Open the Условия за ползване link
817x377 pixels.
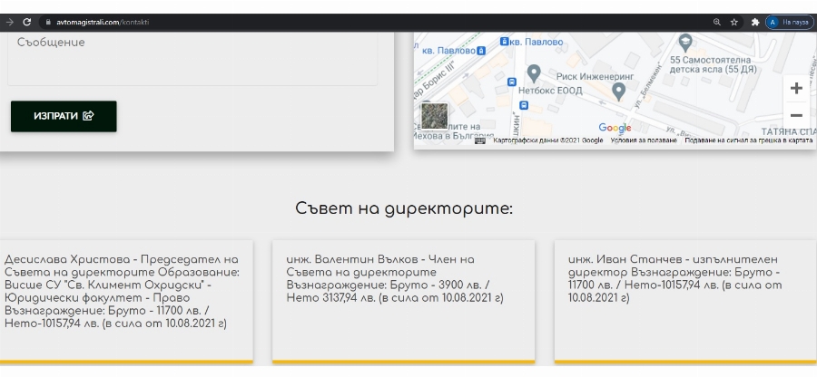click(x=643, y=140)
